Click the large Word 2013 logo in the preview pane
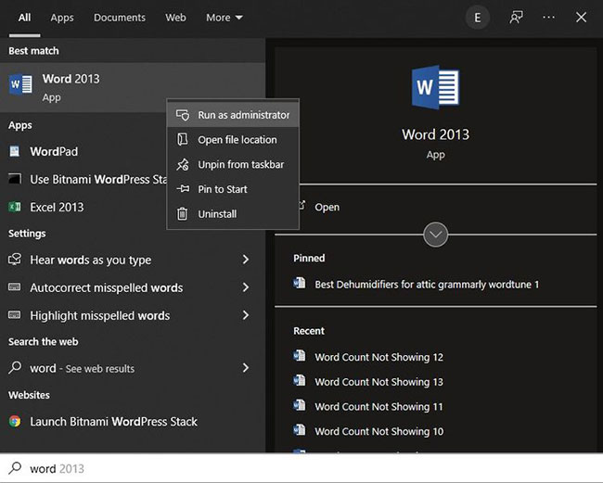 (x=435, y=89)
